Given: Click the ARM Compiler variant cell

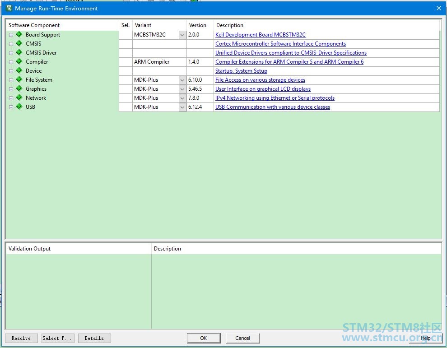Looking at the screenshot, I should pos(159,62).
